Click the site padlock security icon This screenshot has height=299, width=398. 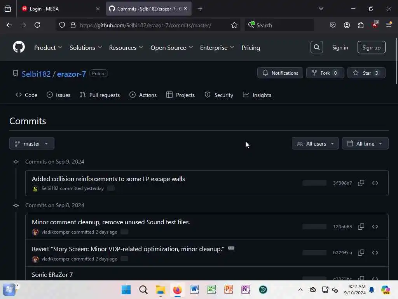click(x=73, y=25)
